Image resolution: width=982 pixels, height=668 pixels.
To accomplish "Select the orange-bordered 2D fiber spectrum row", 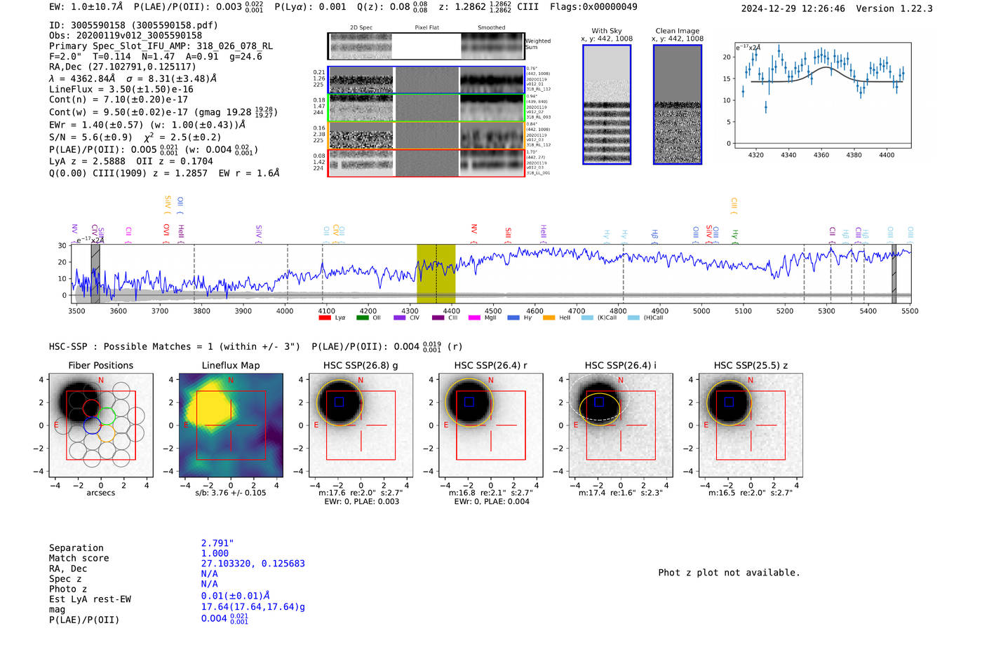I will tap(426, 135).
